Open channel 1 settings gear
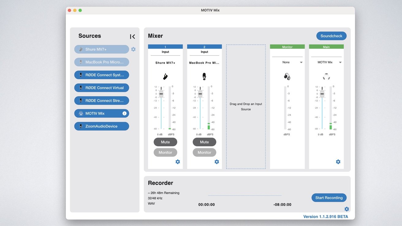Viewport: 402px width, 226px height. click(x=178, y=162)
